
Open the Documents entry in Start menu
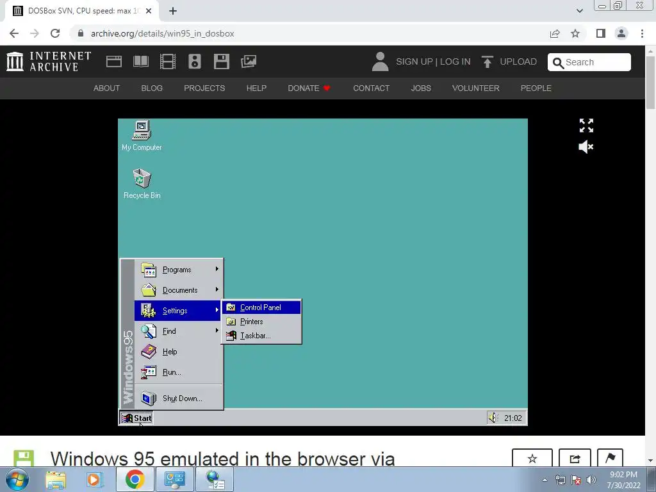coord(179,290)
